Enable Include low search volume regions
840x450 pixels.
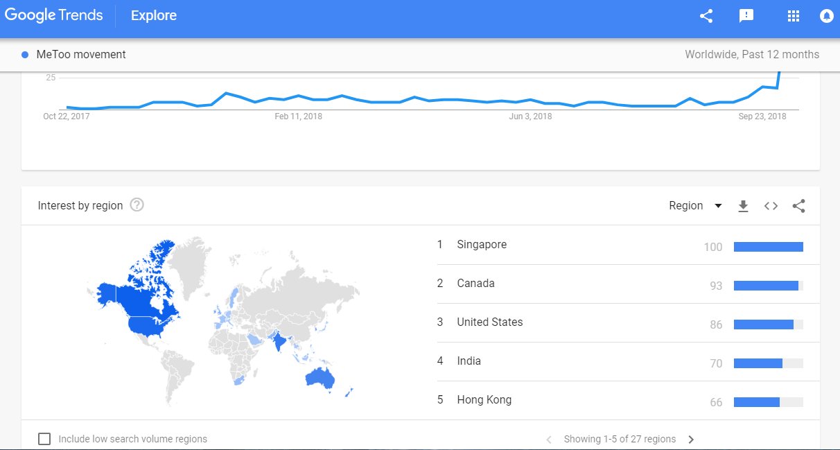point(44,439)
